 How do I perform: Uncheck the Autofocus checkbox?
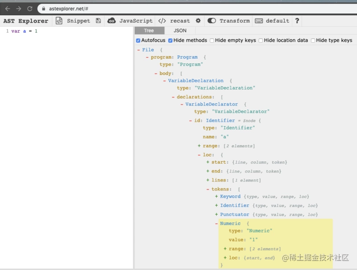tap(138, 40)
